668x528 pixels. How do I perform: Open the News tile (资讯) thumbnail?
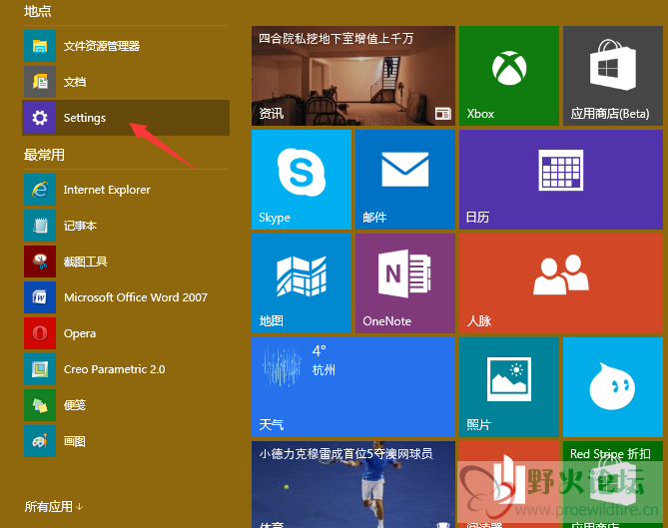[353, 76]
